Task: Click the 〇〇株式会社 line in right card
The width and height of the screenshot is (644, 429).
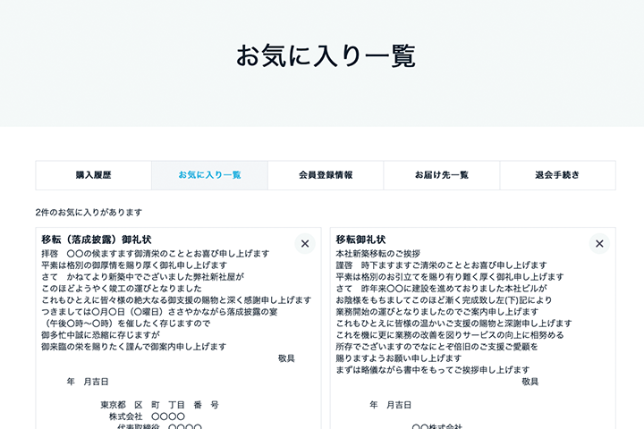Action: click(436, 425)
